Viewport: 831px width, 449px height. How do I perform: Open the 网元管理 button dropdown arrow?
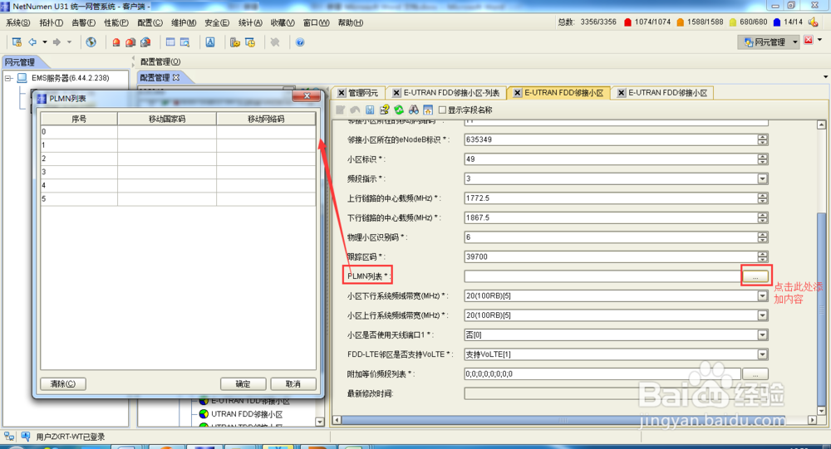pos(794,41)
